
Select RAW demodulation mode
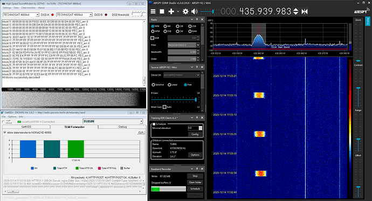[190, 31]
